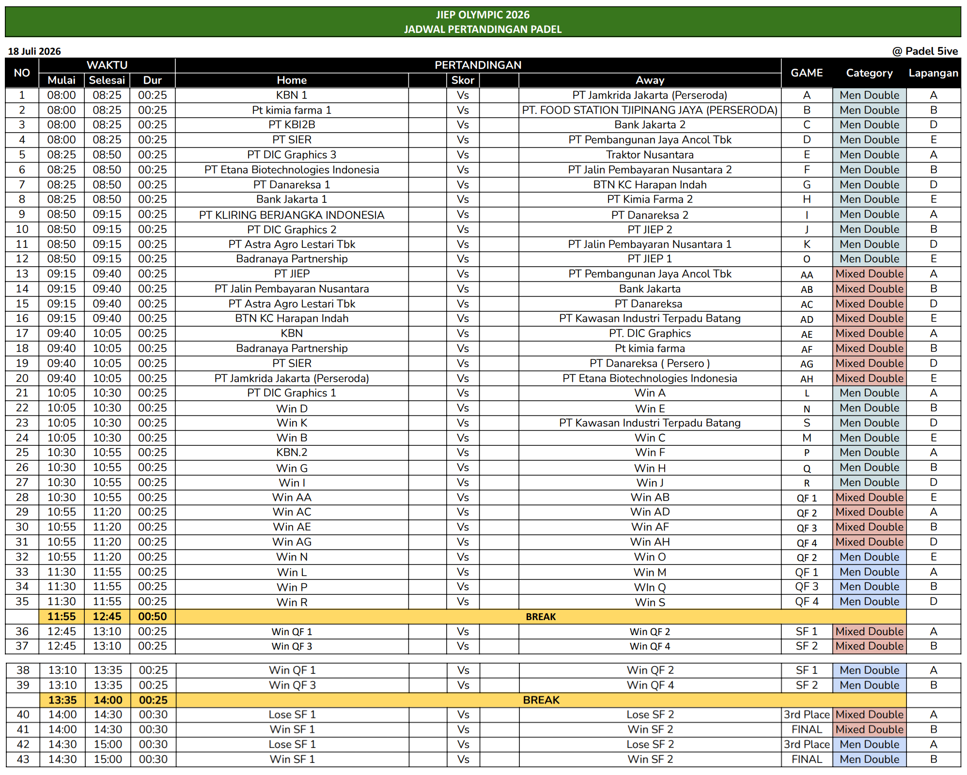Select the "PT Danareksa 2" away cell
Viewport: 967px width, 775px height.
click(x=650, y=215)
